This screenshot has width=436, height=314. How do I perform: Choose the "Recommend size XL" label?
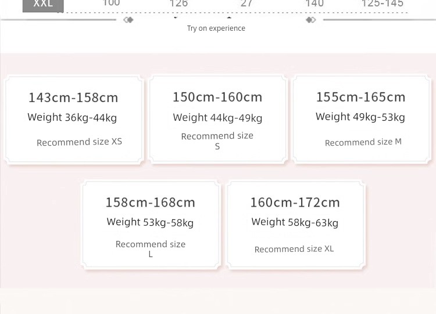[294, 249]
